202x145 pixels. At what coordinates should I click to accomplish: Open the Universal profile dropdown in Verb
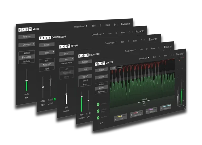coord(27,45)
